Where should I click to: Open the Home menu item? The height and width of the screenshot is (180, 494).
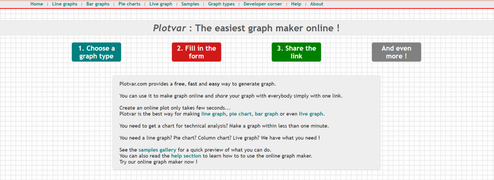coord(37,4)
